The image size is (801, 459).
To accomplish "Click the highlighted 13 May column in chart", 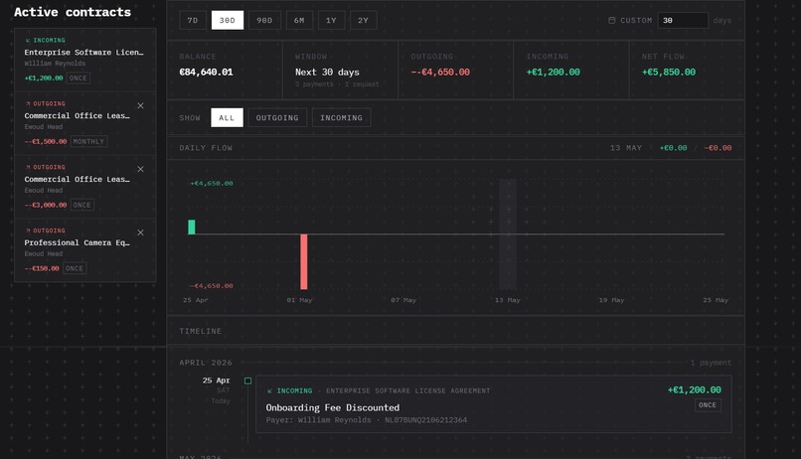I will [x=508, y=234].
